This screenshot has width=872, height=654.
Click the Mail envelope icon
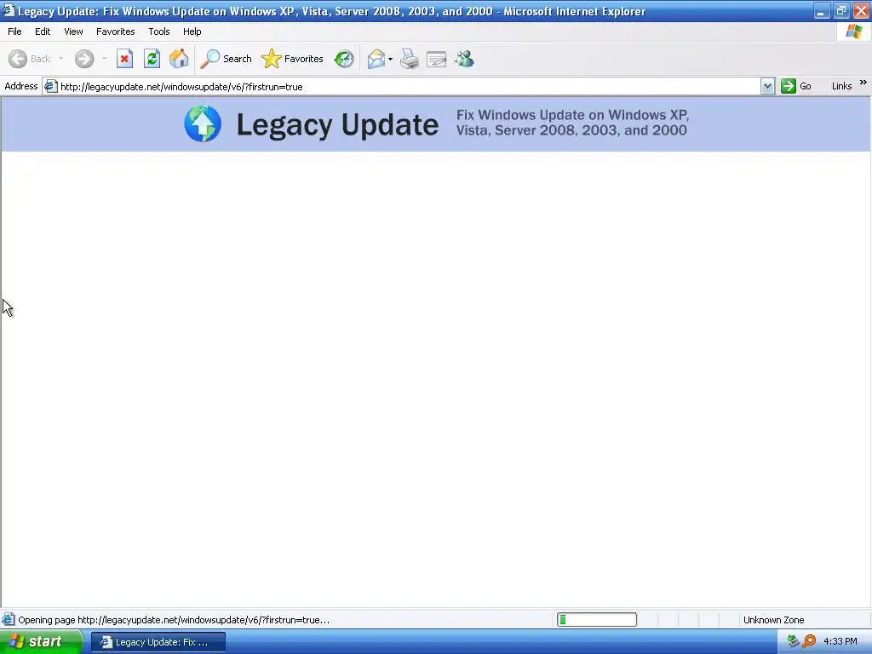tap(376, 59)
